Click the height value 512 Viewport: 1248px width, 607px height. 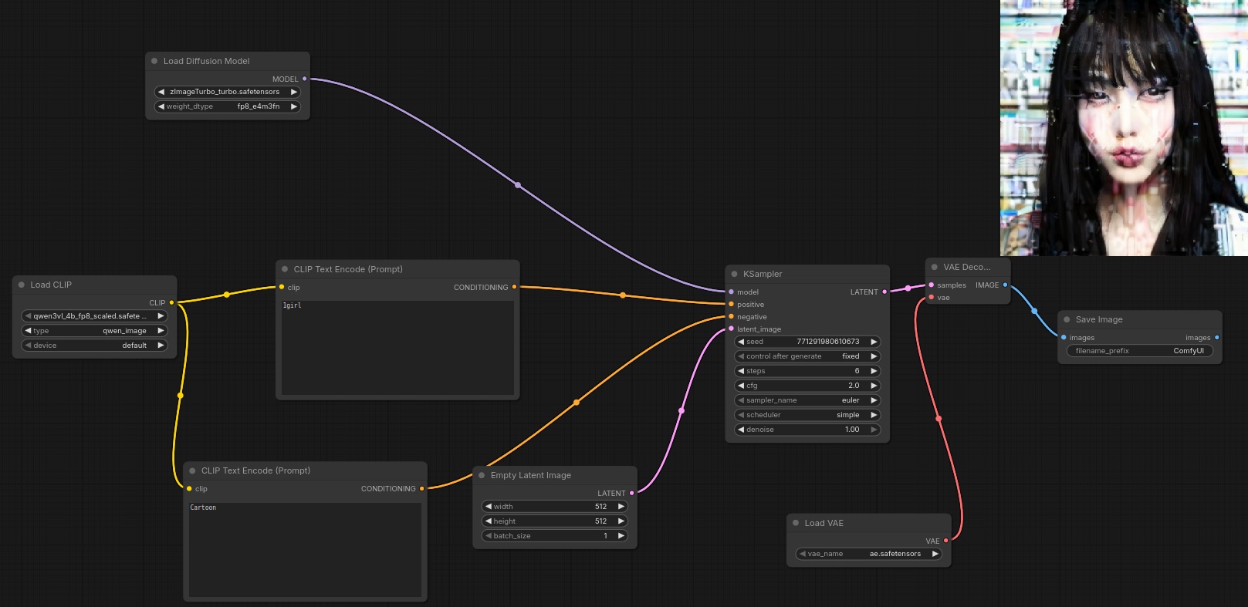coord(600,521)
